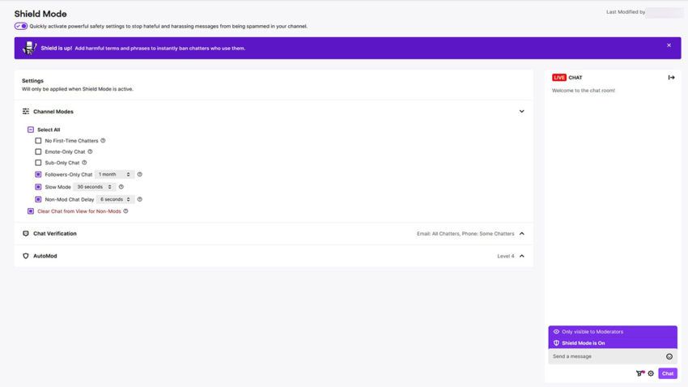Viewport: 688px width, 387px height.
Task: Open the Slow Mode seconds dropdown
Action: pyautogui.click(x=94, y=187)
